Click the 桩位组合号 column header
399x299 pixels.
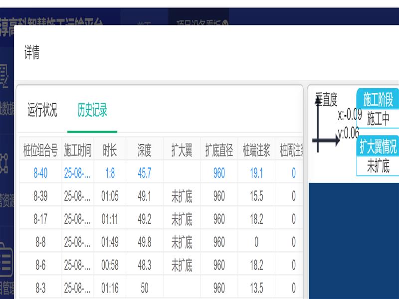tap(40, 150)
